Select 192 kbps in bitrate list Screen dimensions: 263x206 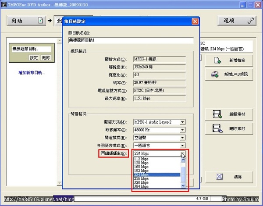click(x=157, y=171)
